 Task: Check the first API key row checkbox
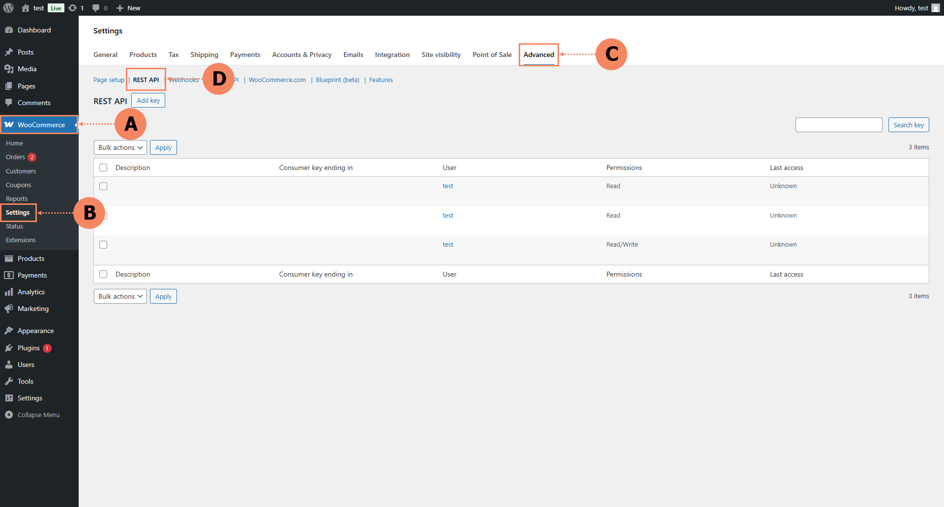(103, 186)
